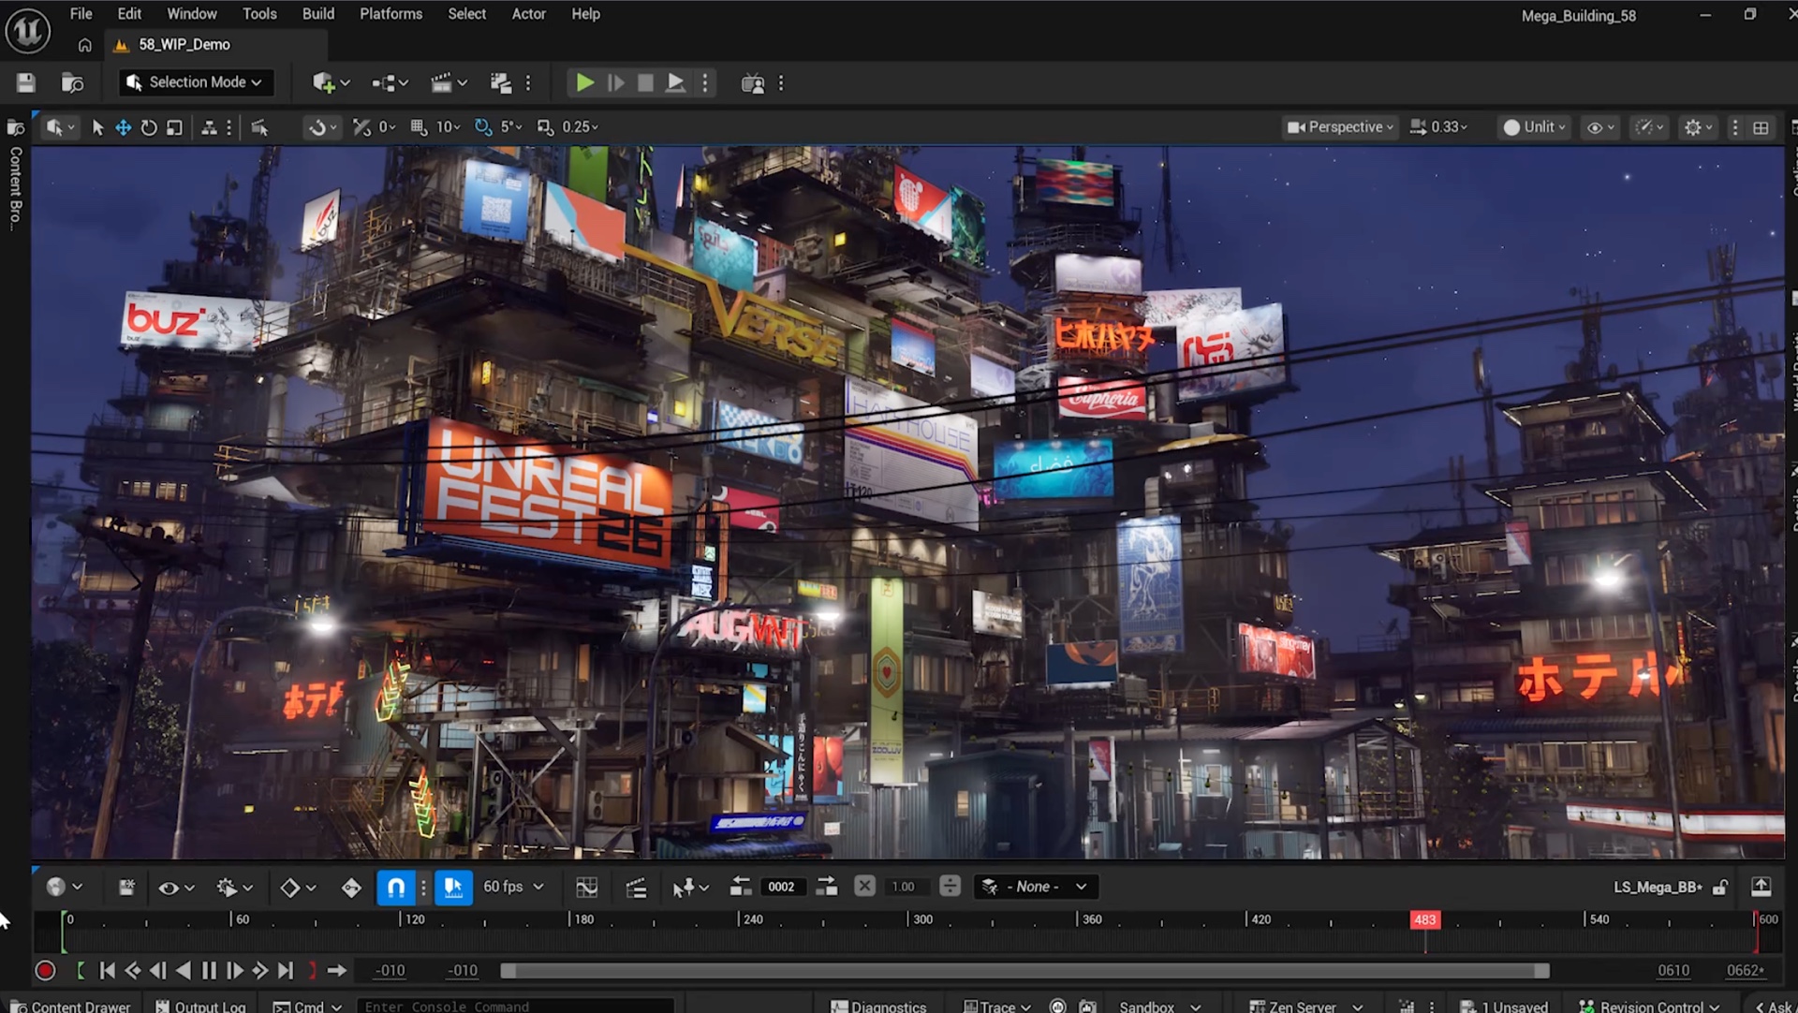Click the LS_Mega_BB sequence name
The image size is (1798, 1013).
click(1658, 887)
